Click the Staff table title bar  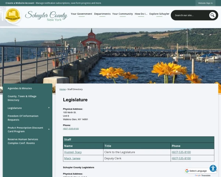tap(138, 139)
